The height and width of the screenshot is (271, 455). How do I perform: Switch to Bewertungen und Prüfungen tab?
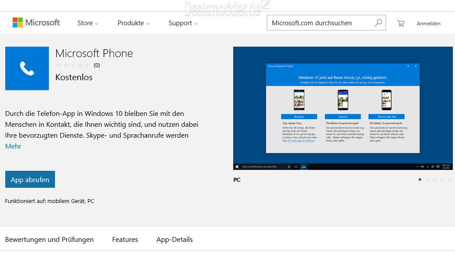[49, 240]
